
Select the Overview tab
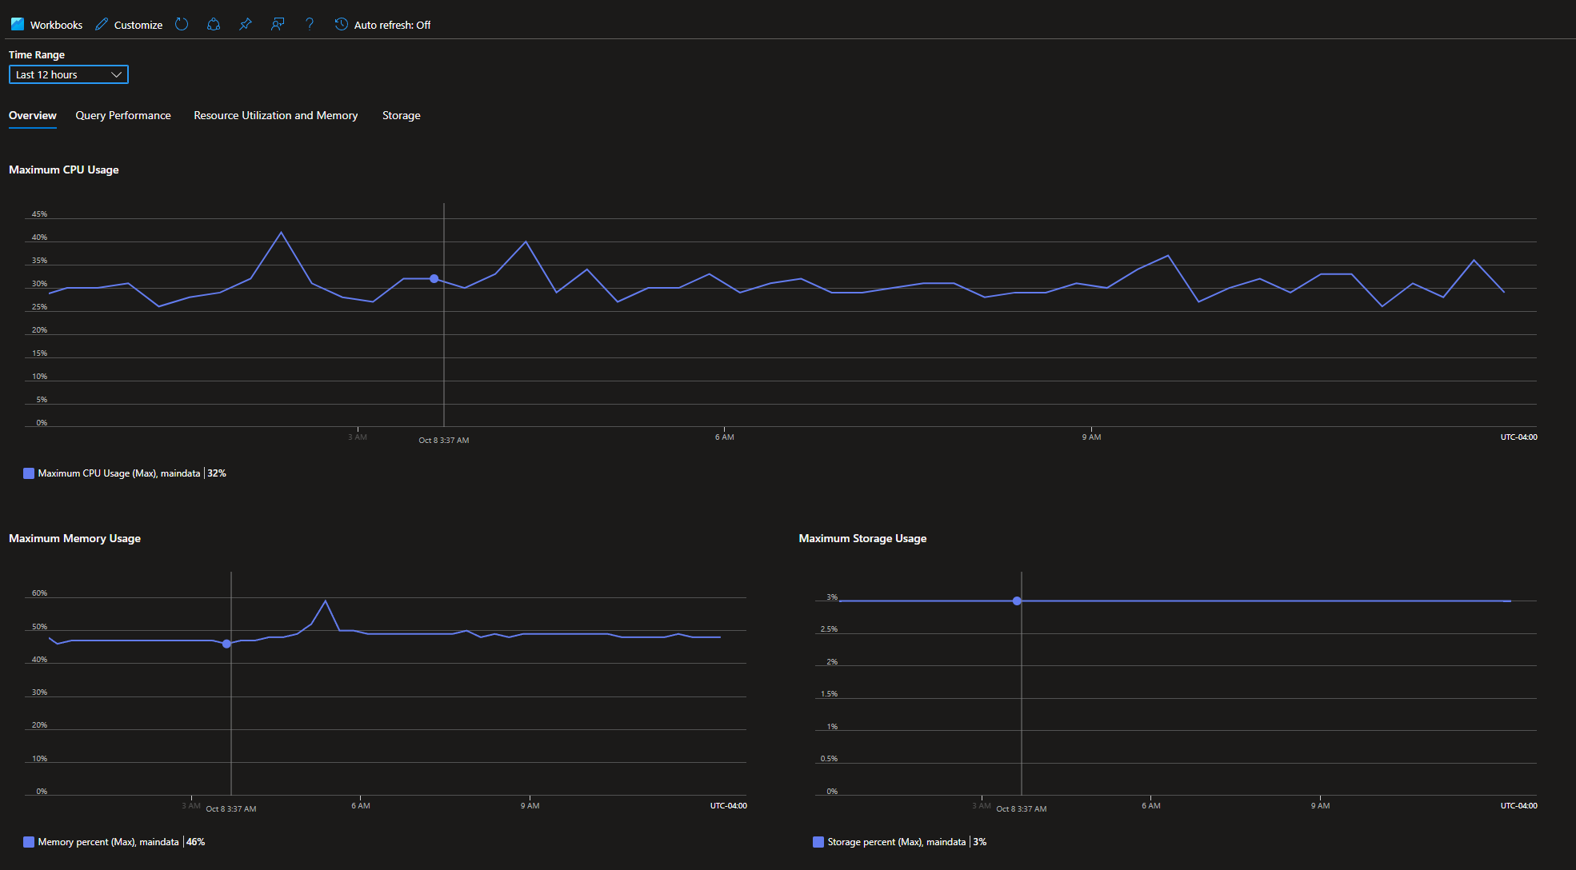(x=33, y=115)
